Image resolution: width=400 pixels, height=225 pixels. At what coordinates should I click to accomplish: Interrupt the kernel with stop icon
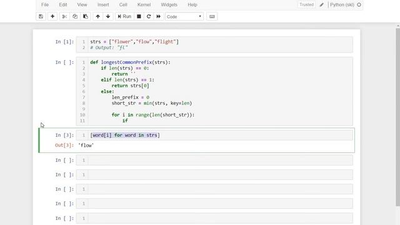[x=139, y=17]
